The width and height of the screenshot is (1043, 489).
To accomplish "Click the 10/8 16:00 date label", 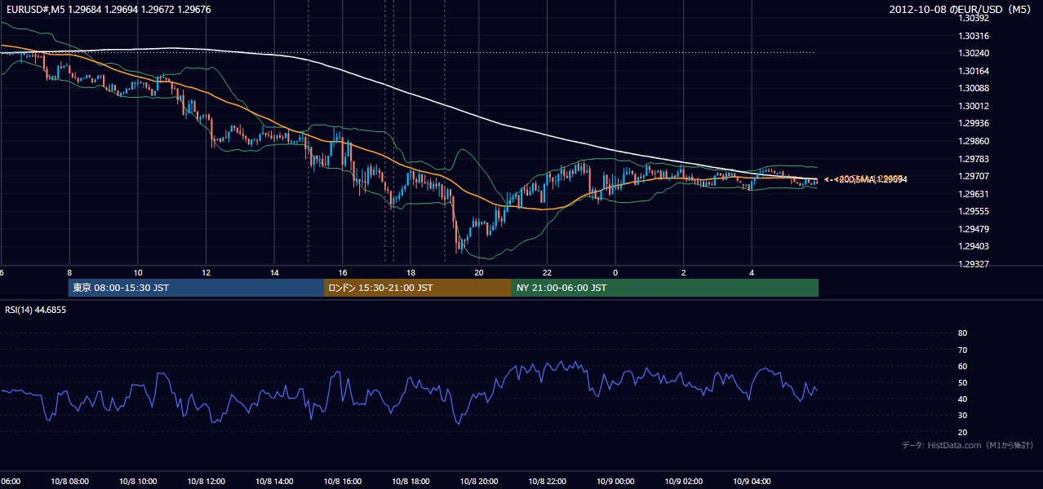I will point(343,481).
